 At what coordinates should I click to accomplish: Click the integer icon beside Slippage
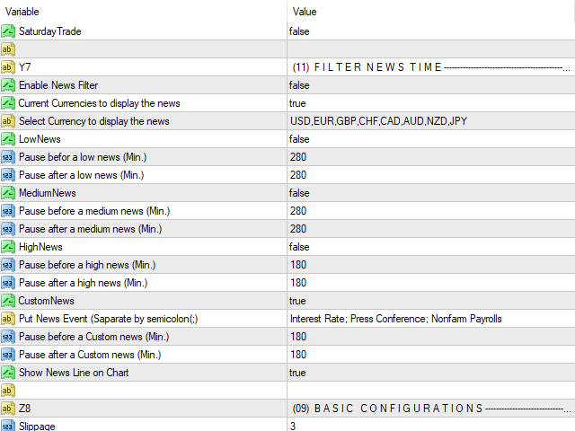(x=8, y=426)
